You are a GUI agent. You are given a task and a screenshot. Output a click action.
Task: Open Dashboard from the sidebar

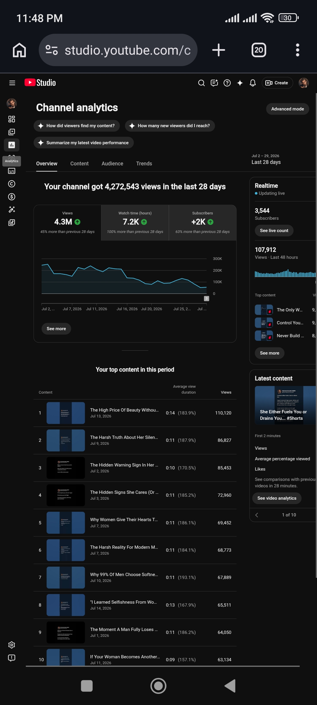tap(11, 119)
